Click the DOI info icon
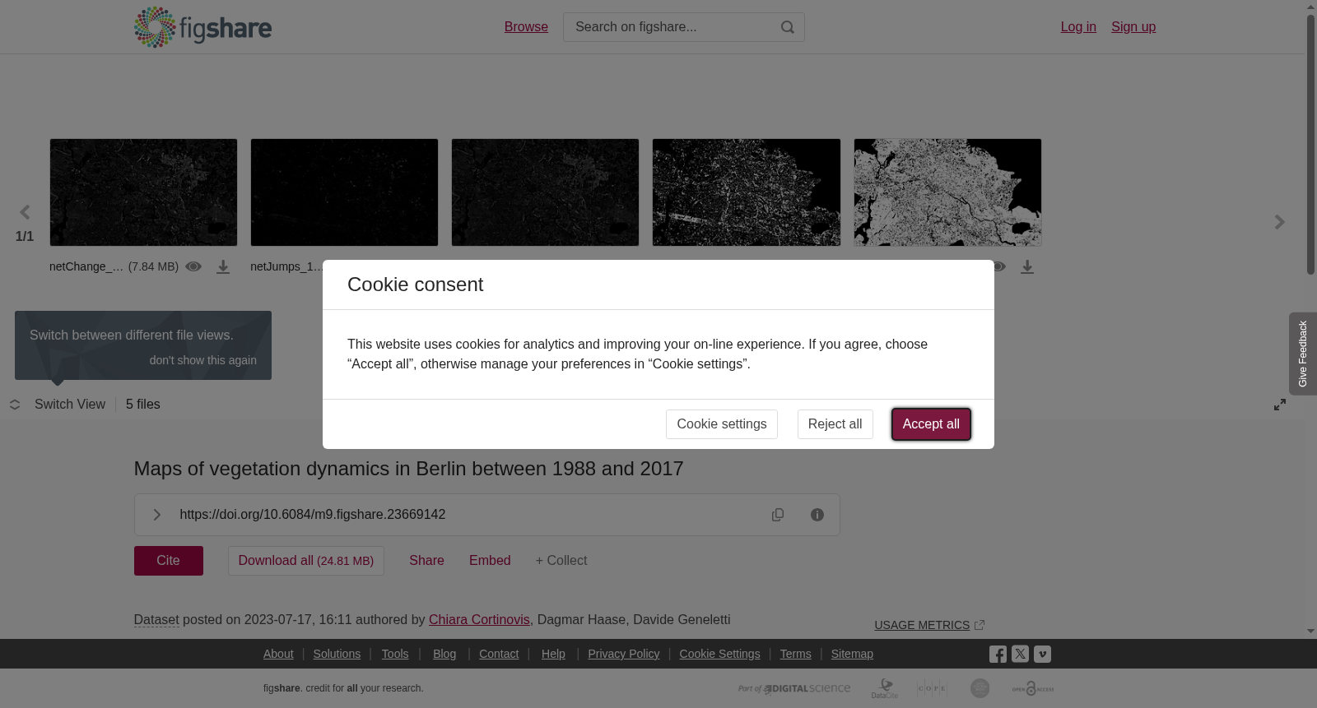Screen dimensions: 1317x708 click(x=817, y=515)
